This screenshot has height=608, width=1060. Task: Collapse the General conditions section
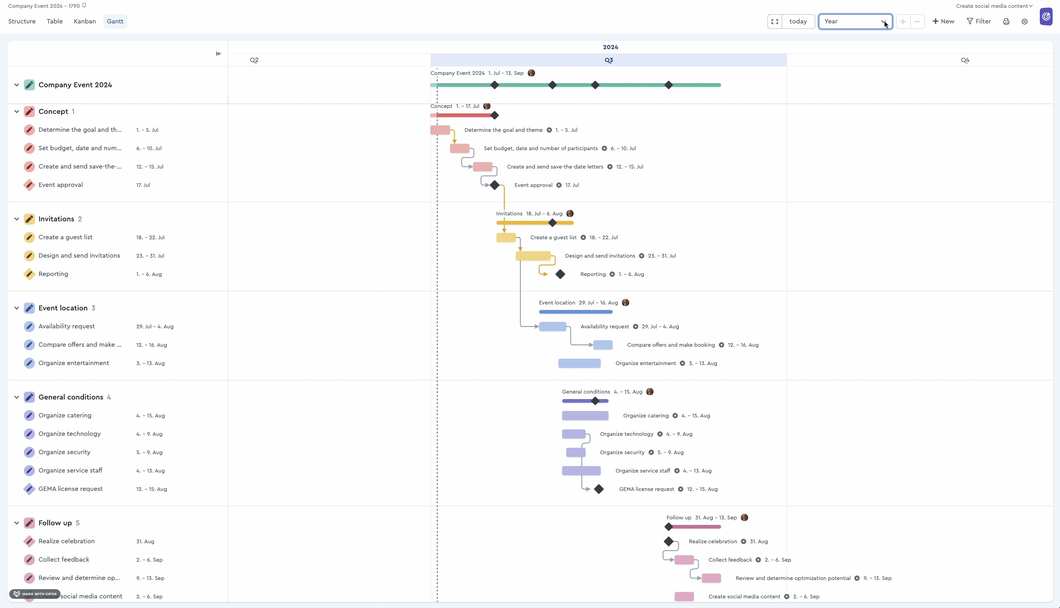point(17,397)
